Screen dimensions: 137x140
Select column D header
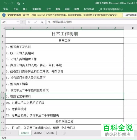point(64,28)
